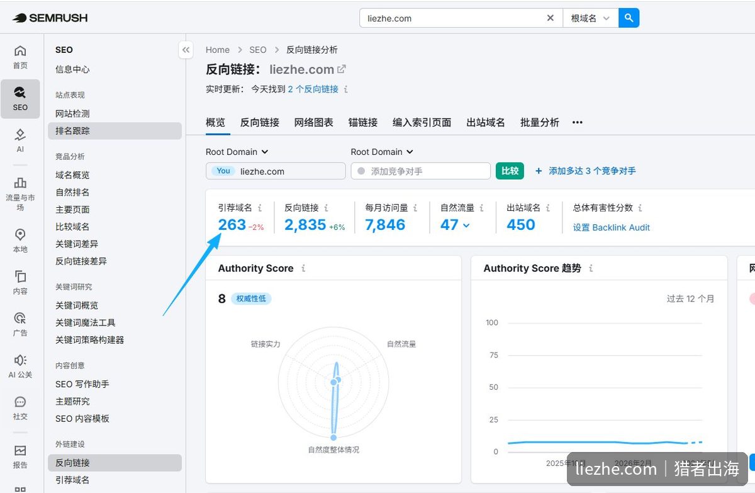Click info icon beside 反向链接 metric
The image size is (755, 493).
(326, 208)
